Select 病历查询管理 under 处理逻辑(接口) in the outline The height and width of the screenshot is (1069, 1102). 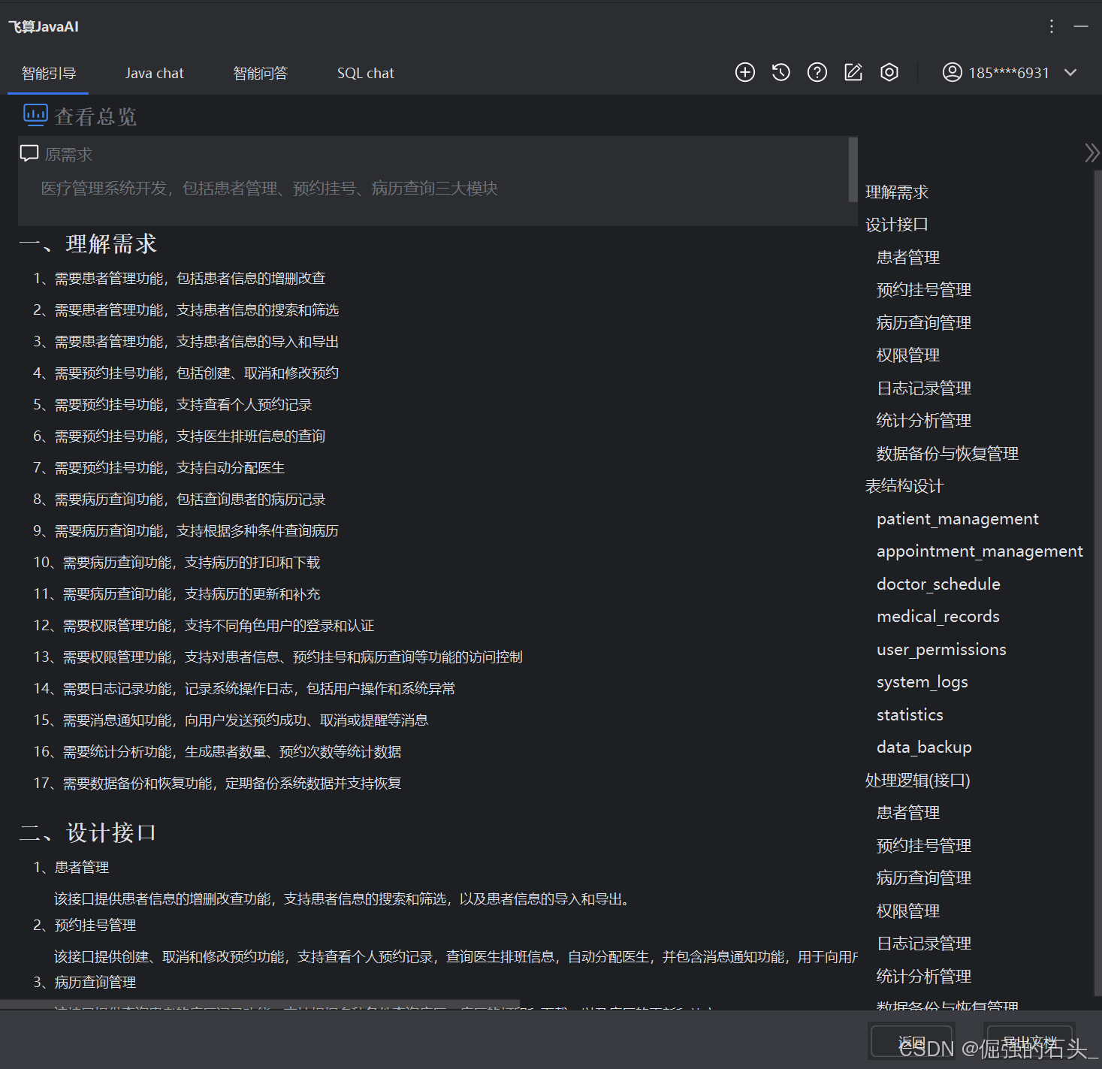(924, 878)
